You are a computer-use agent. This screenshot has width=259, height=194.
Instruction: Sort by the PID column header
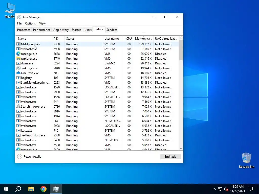[58, 39]
